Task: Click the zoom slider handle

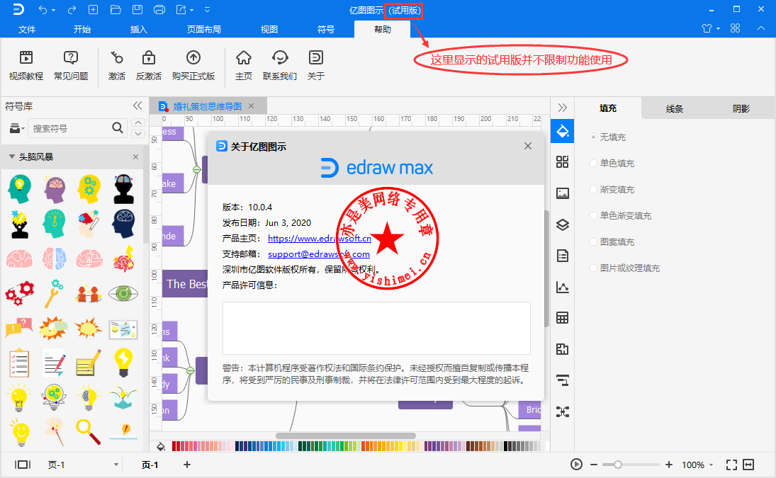Action: coord(618,465)
